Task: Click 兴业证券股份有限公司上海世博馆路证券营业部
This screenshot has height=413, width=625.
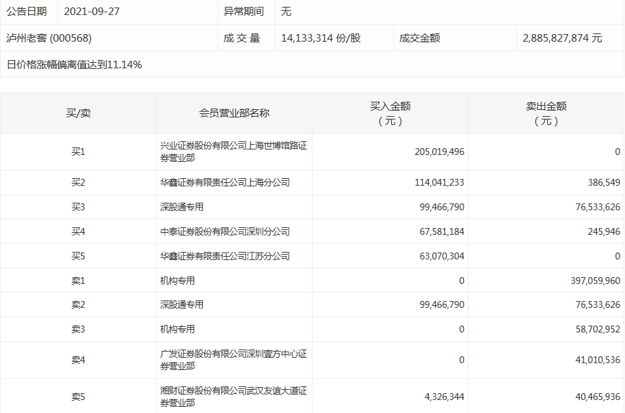Action: [x=234, y=152]
